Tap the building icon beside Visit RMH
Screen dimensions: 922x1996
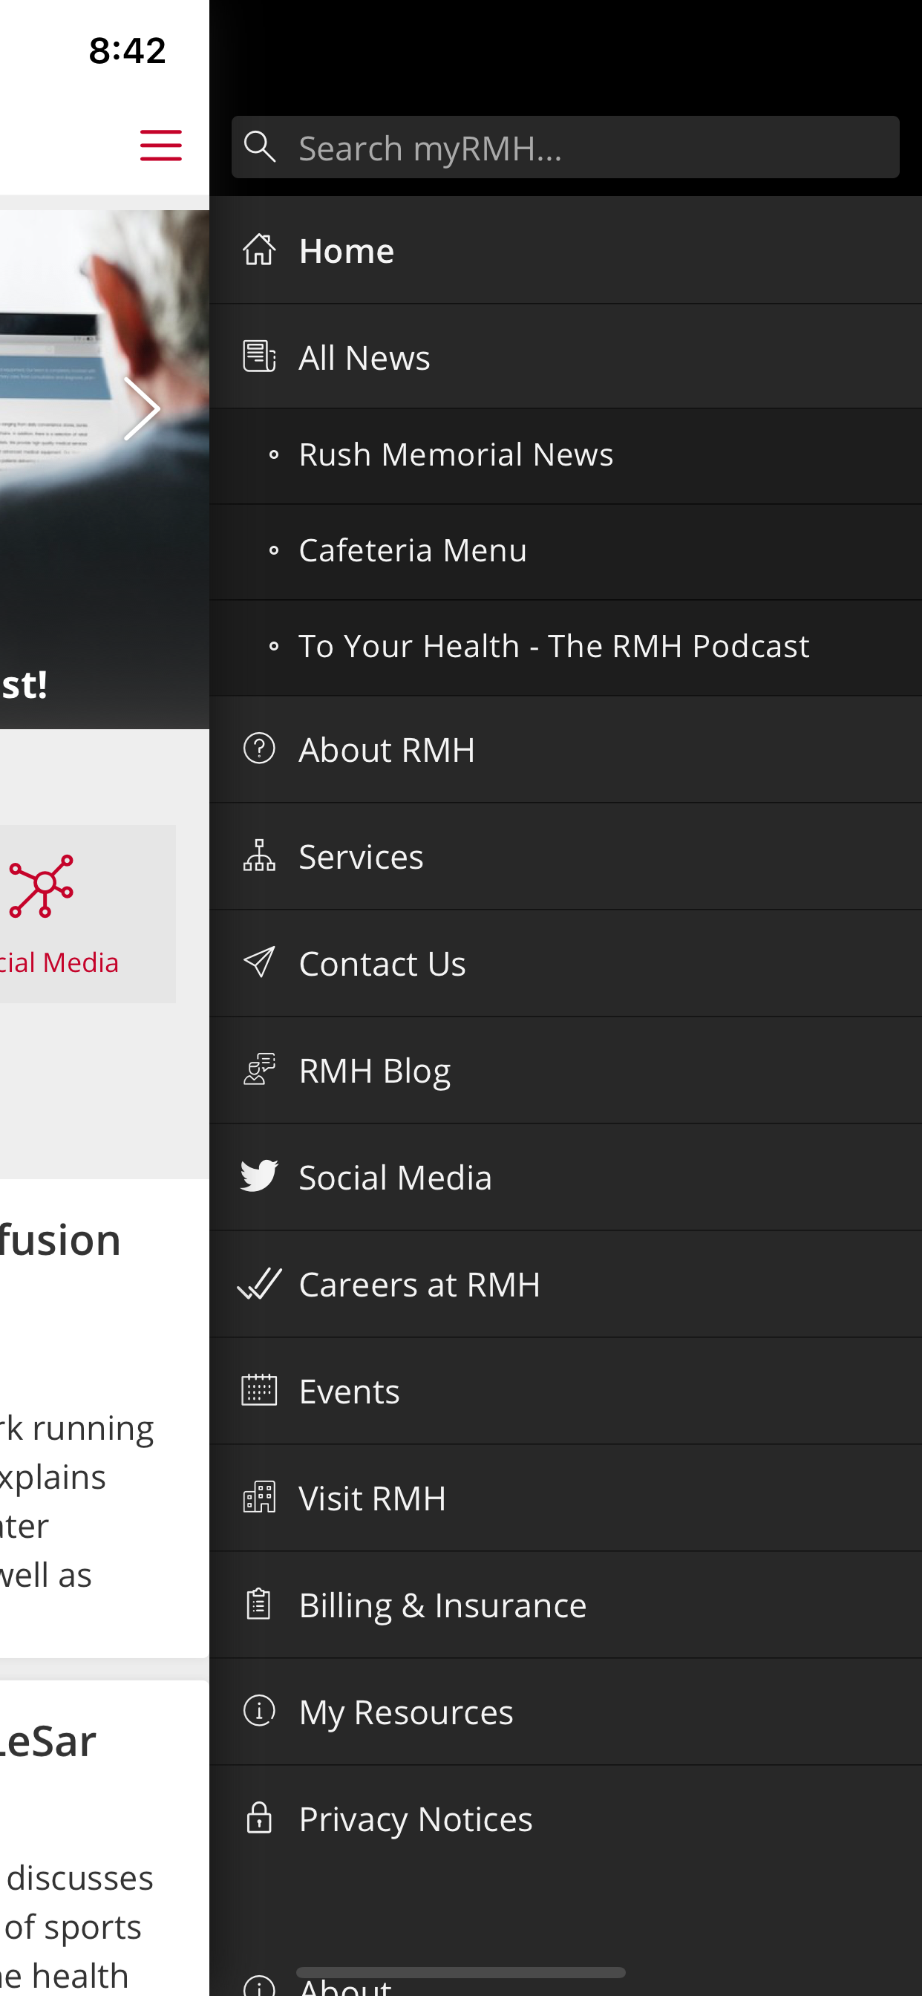coord(259,1497)
